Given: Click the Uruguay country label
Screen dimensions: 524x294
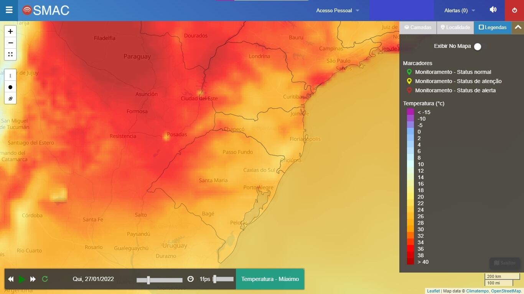Looking at the screenshot, I should click(x=175, y=245).
